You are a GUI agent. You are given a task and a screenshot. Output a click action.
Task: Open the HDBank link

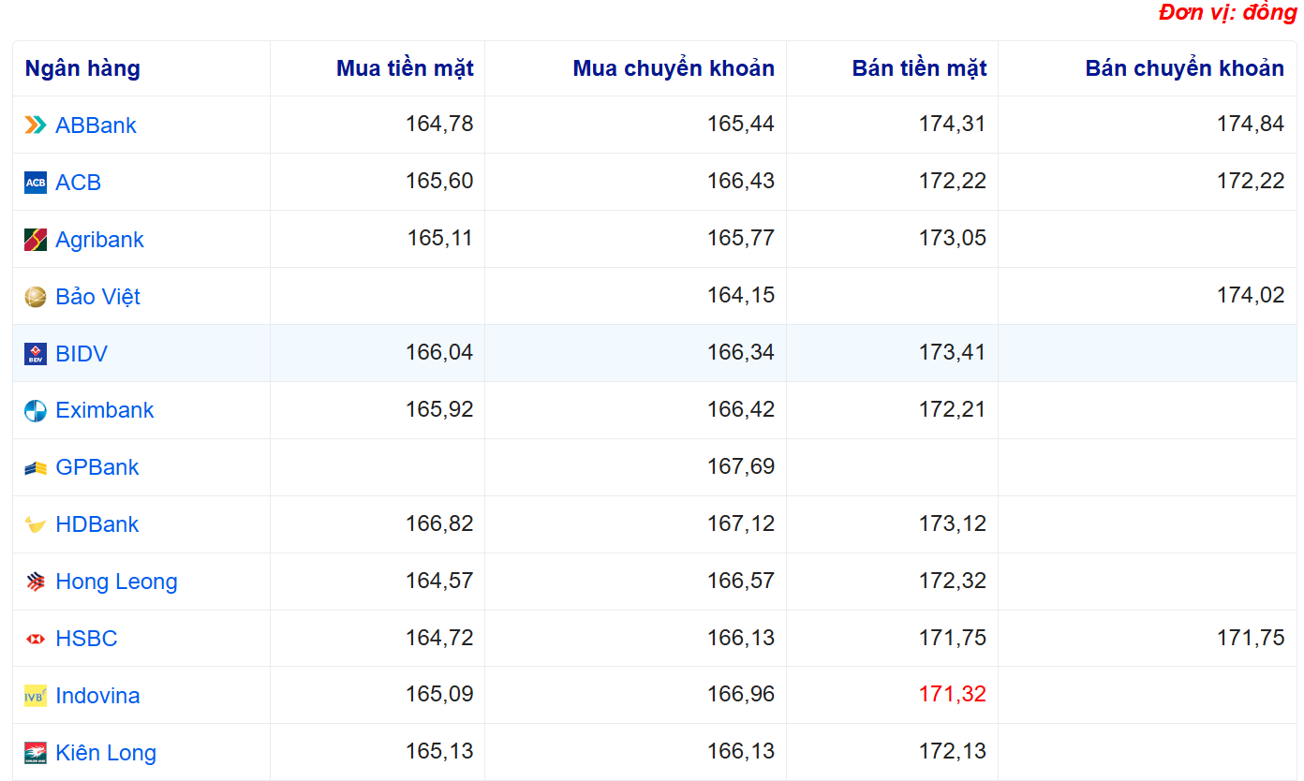pos(96,524)
